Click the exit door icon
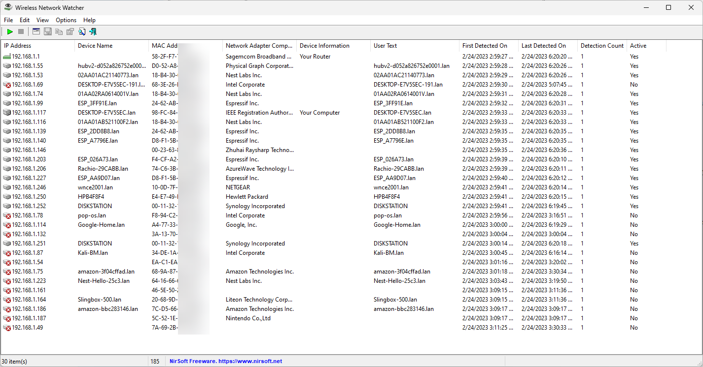Image resolution: width=703 pixels, height=367 pixels. 93,32
